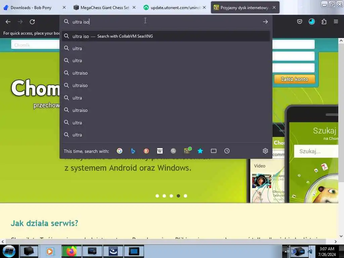Choose the grey magnifier search engine icon

click(173, 151)
